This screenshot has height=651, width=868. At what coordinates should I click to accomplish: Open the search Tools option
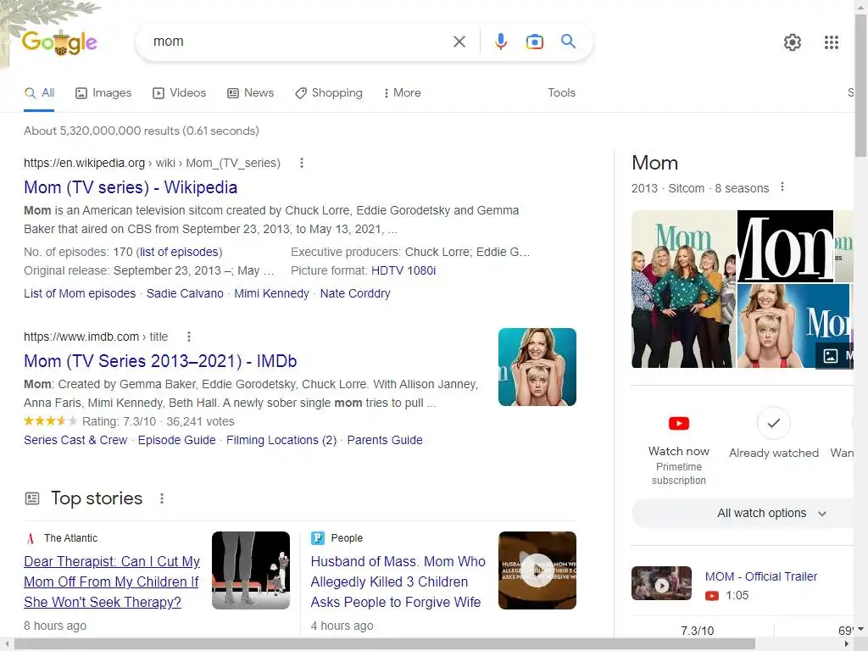point(561,93)
